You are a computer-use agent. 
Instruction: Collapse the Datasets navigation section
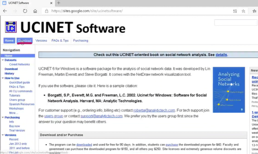pyautogui.click(x=3, y=60)
